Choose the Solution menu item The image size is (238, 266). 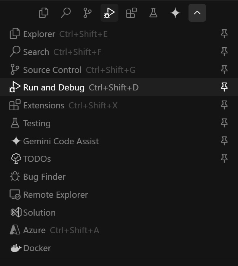click(39, 213)
